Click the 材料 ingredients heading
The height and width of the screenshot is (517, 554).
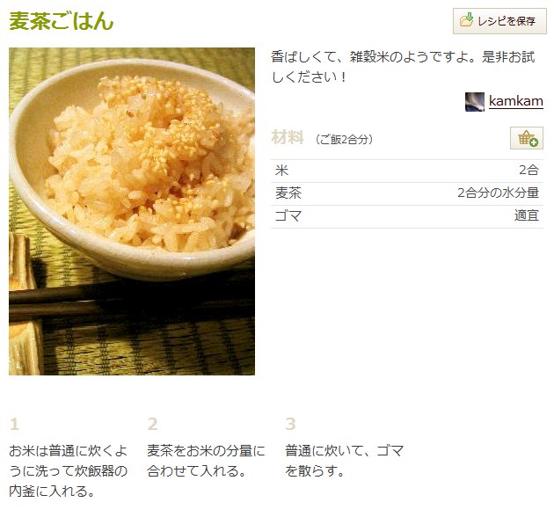(288, 137)
